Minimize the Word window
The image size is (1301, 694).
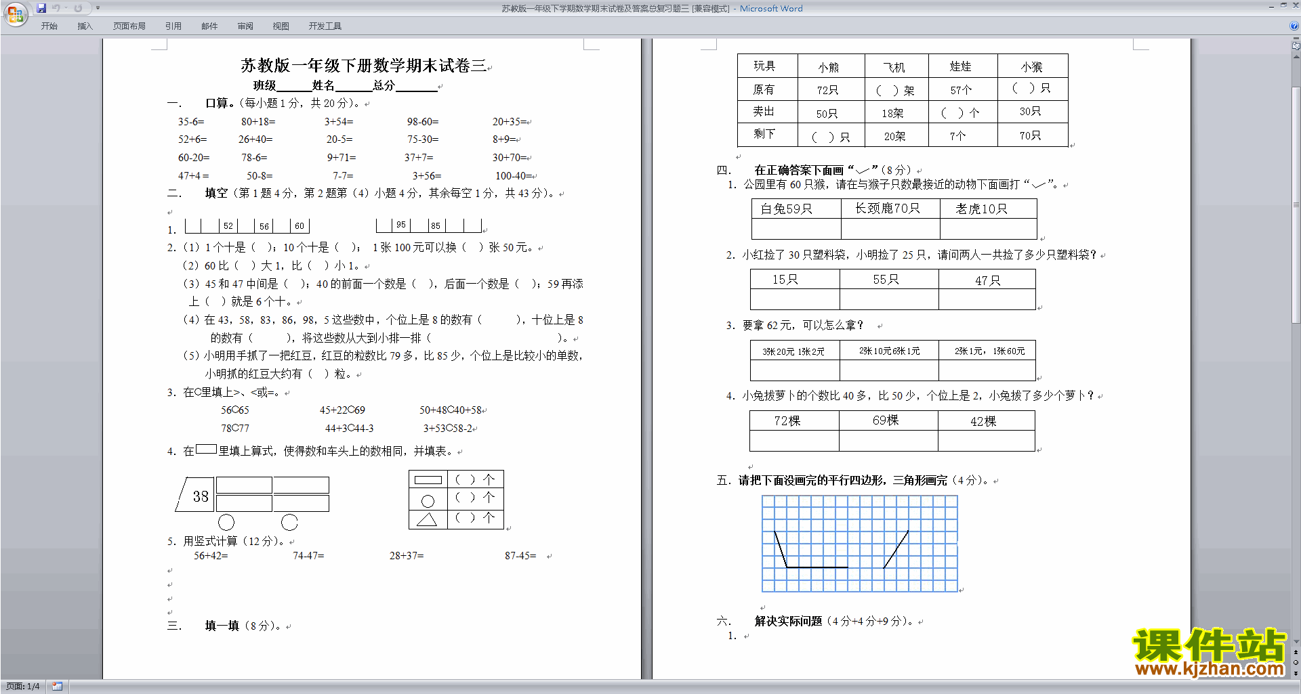tap(1271, 6)
